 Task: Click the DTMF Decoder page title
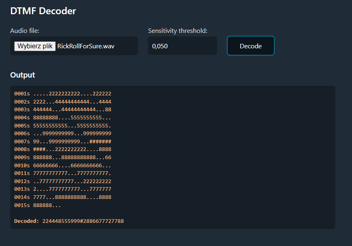43,11
